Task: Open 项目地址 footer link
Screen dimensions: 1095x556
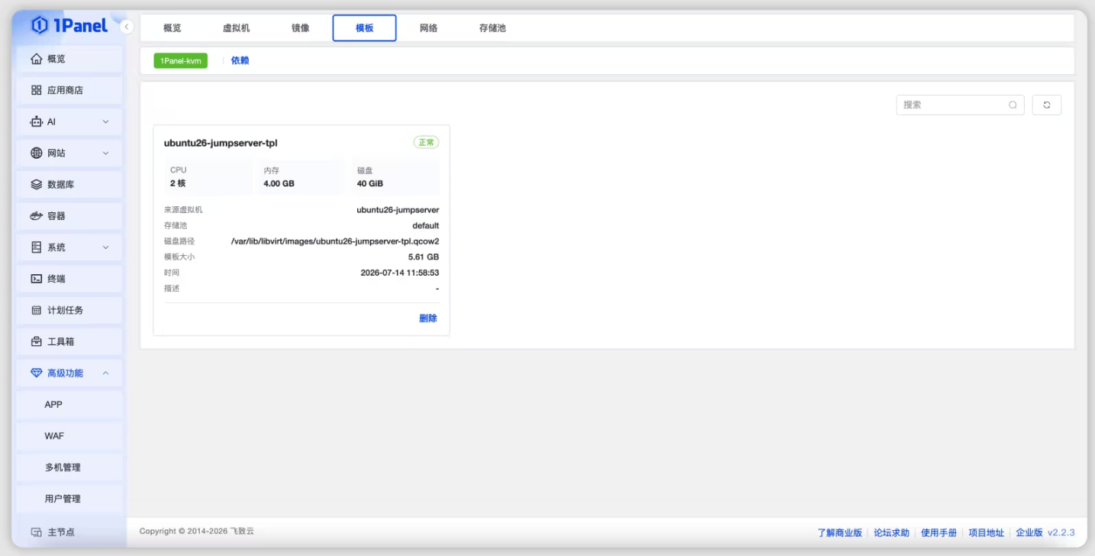Action: pos(987,533)
